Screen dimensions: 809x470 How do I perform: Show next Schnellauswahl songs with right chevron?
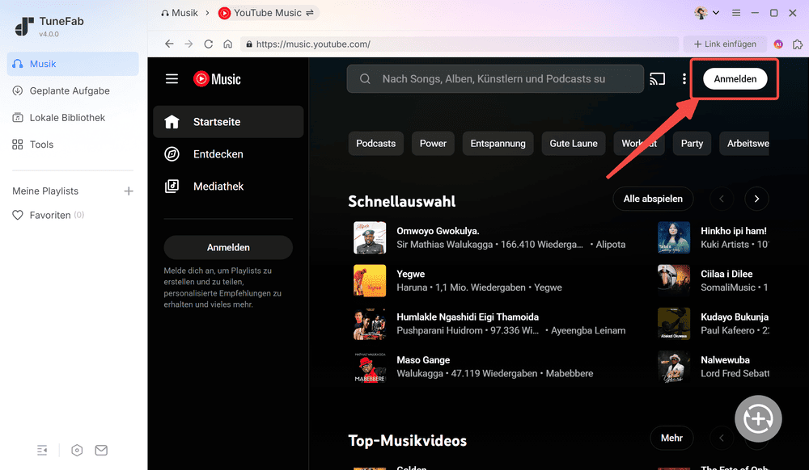pyautogui.click(x=756, y=199)
